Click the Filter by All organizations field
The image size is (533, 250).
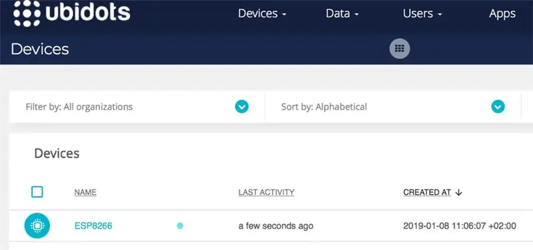coord(137,107)
